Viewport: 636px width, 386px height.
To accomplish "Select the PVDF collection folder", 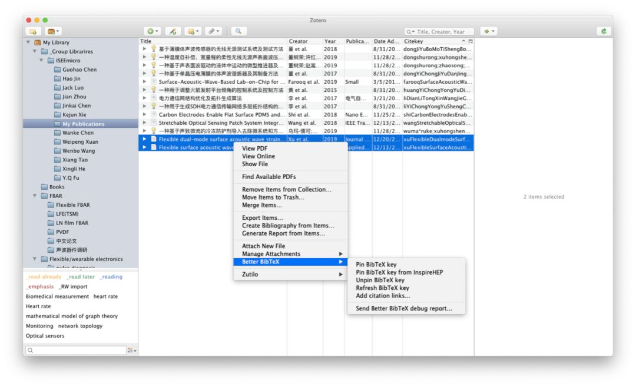I will [x=62, y=232].
